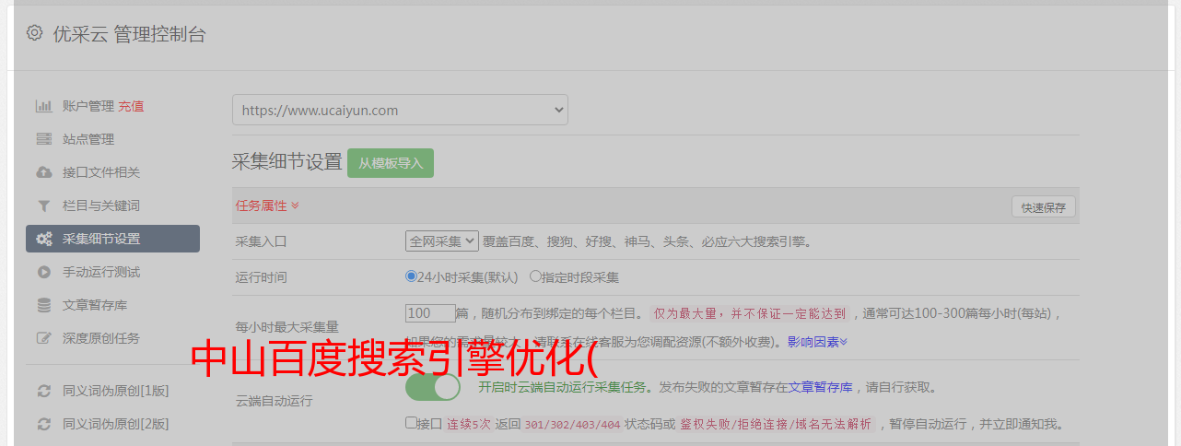Click the refresh icon for 同义词伪原创[2版]
Image resolution: width=1181 pixels, height=446 pixels.
[43, 424]
